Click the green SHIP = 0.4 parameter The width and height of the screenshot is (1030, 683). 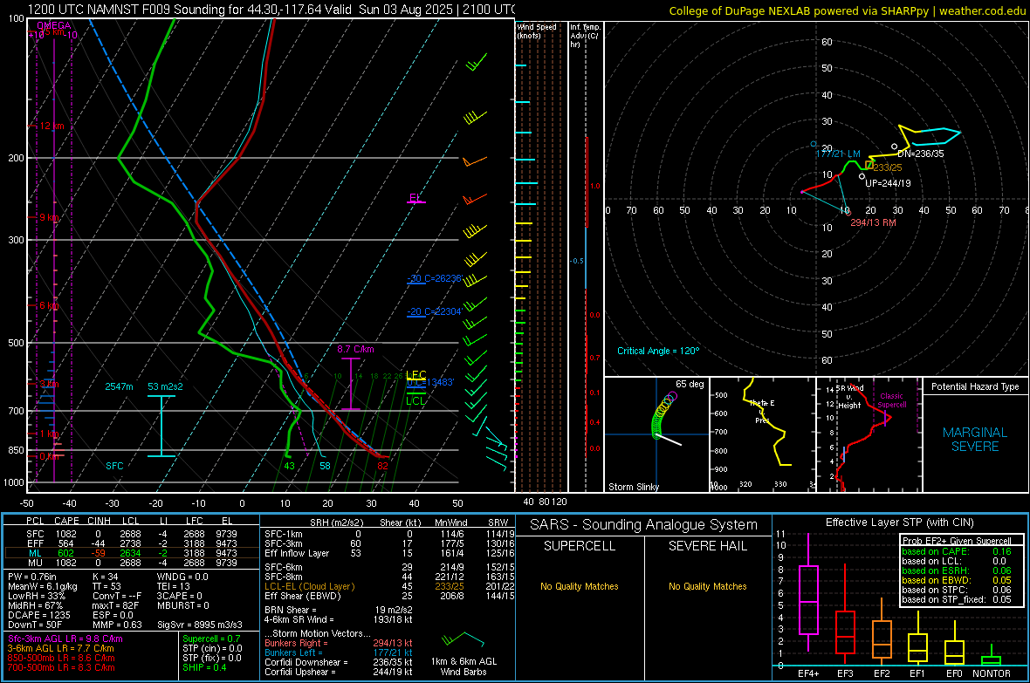pos(204,667)
